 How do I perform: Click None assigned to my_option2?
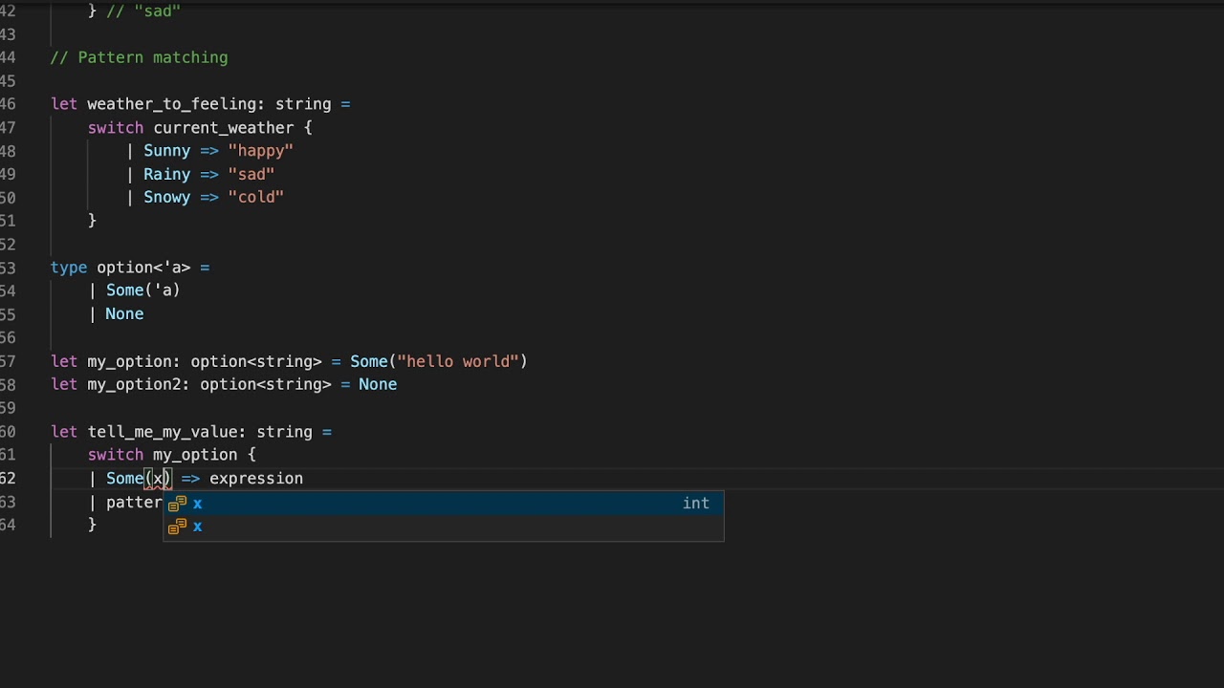click(378, 385)
